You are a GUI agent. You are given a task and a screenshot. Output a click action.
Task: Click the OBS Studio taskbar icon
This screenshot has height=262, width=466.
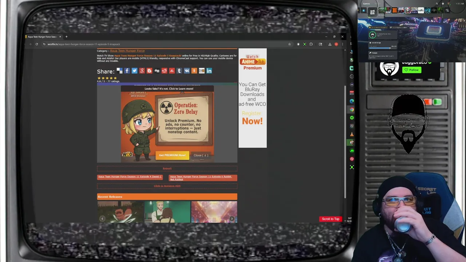click(x=352, y=76)
